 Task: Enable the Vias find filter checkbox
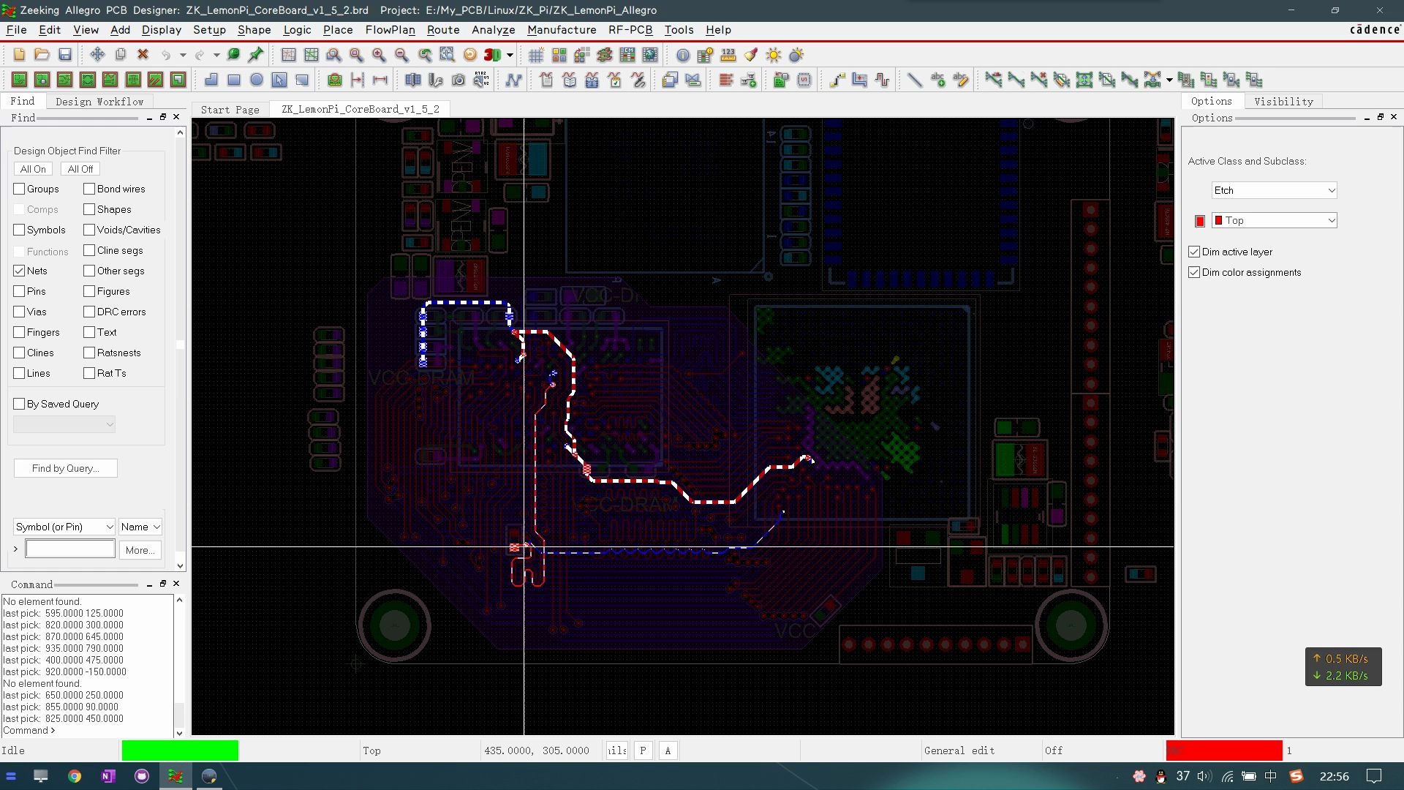tap(19, 312)
